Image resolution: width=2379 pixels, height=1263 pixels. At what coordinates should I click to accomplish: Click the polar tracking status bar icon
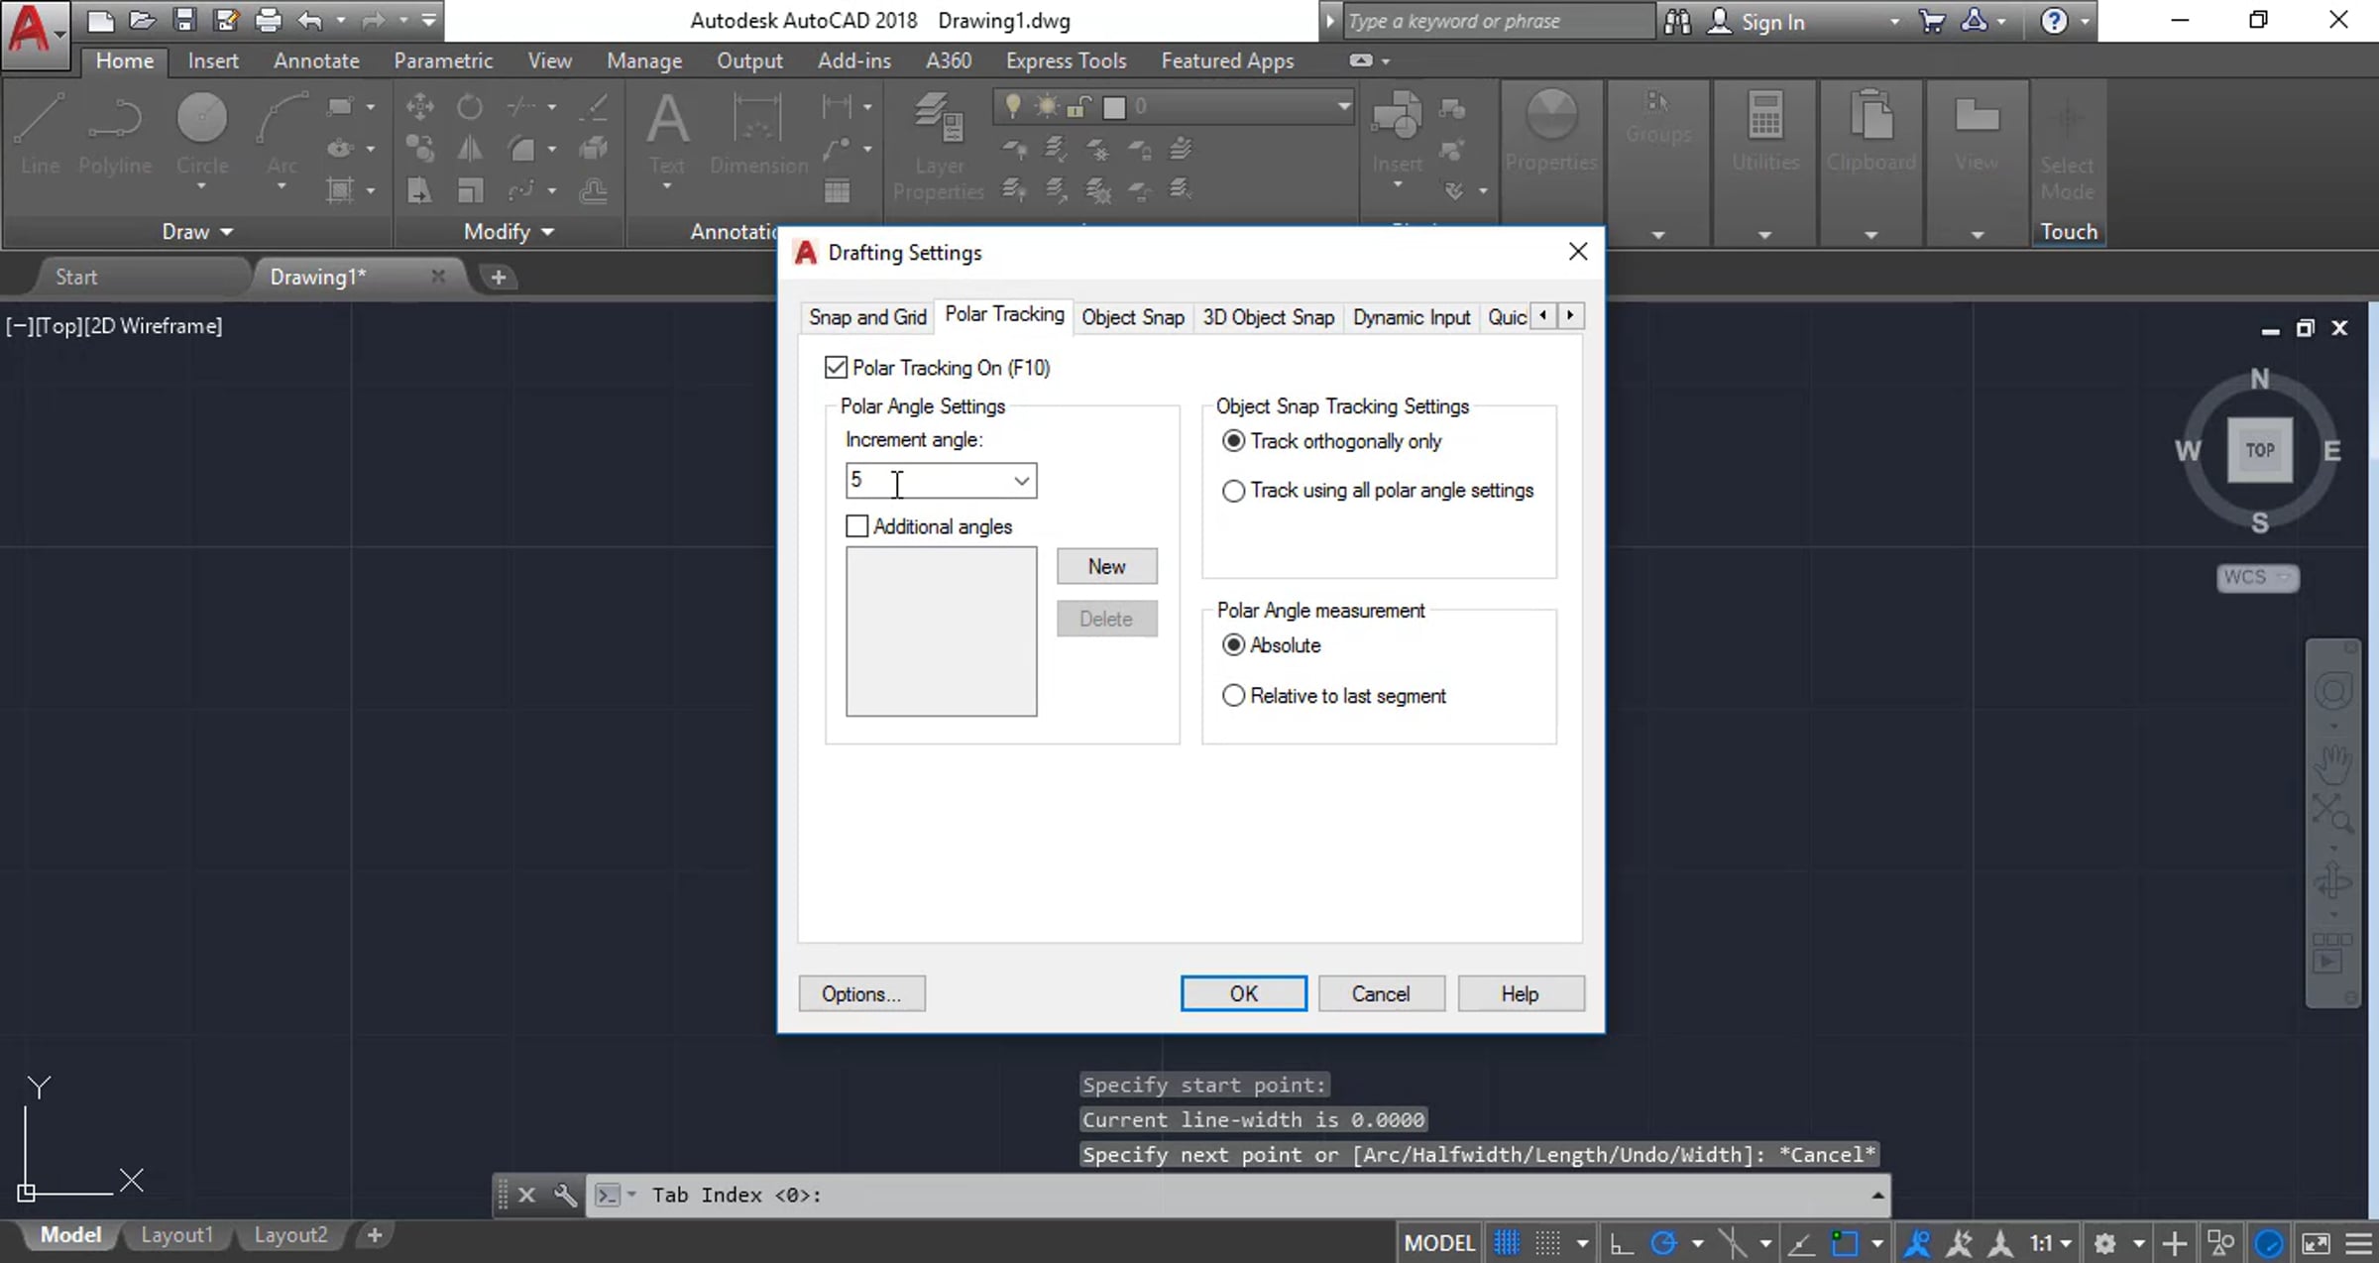pos(1663,1242)
